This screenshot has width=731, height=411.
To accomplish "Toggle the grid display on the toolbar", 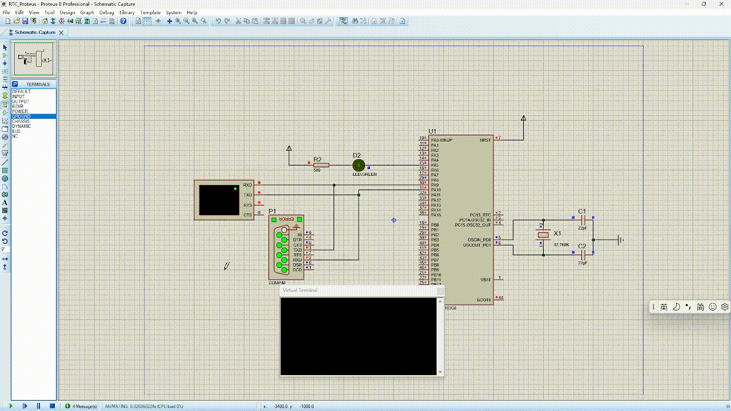I will pos(147,21).
